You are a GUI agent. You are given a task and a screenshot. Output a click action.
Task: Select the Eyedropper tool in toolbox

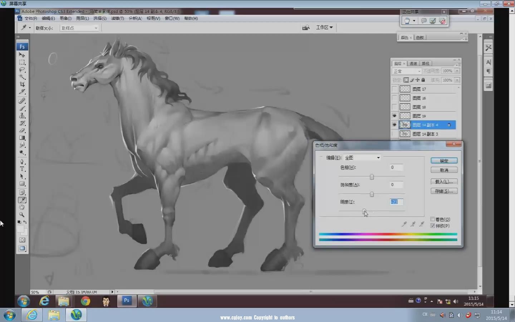(x=22, y=200)
